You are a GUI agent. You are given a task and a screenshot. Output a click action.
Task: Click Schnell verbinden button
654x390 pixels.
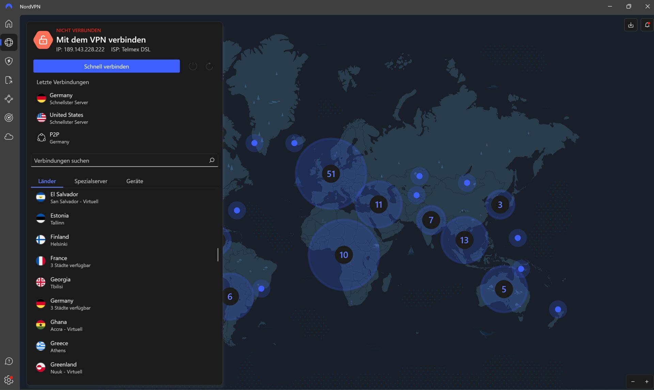click(x=106, y=66)
